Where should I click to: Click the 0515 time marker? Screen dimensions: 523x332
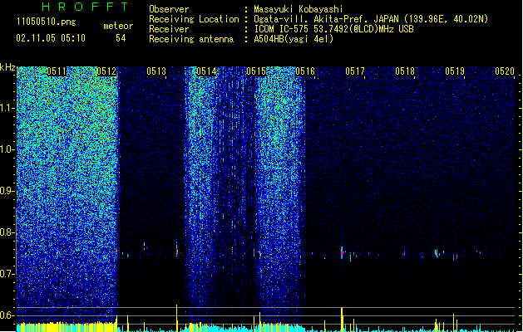256,71
